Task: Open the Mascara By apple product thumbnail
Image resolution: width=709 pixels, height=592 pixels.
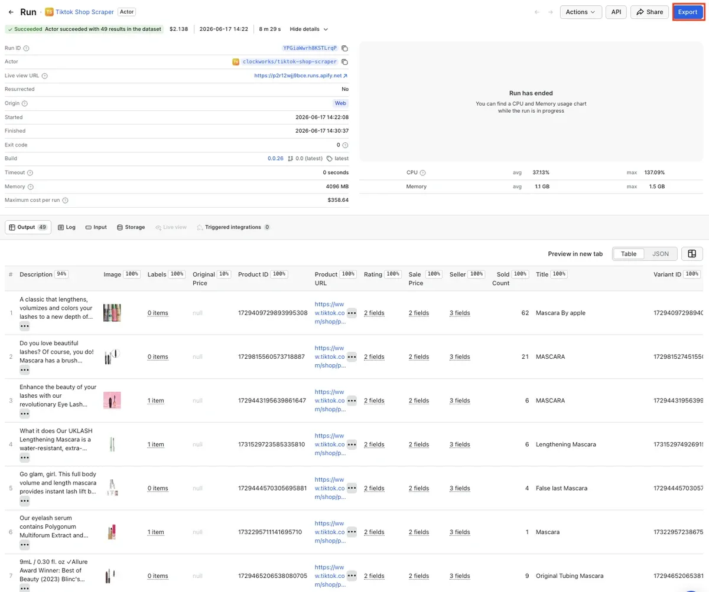Action: tap(112, 313)
